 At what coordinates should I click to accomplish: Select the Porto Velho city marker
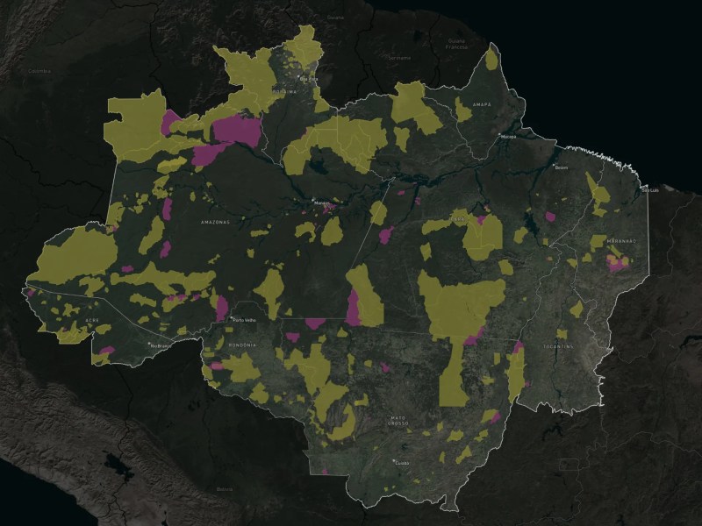(x=231, y=319)
